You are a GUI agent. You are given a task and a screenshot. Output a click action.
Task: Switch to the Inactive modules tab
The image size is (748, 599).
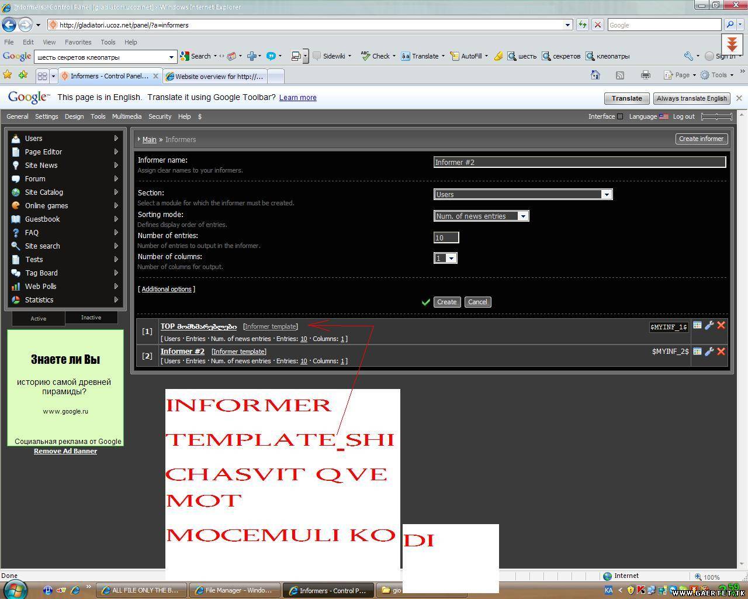[91, 318]
